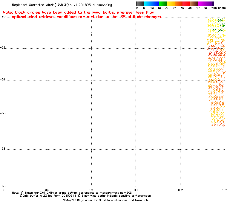
Task: Click the grey 0-5 knots legend swatch
Action: pyautogui.click(x=140, y=4)
